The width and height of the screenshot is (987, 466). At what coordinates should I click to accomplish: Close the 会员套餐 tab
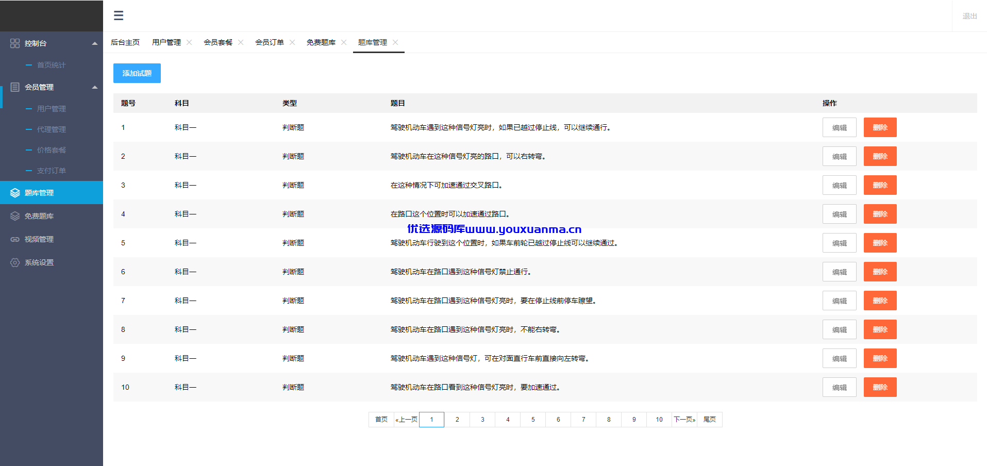click(241, 42)
